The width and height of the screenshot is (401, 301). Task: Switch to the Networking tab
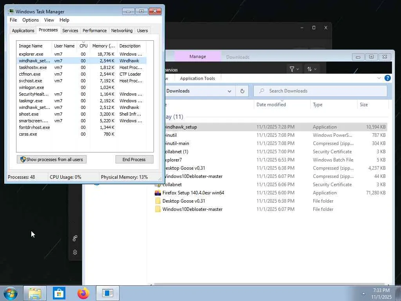[x=122, y=31]
